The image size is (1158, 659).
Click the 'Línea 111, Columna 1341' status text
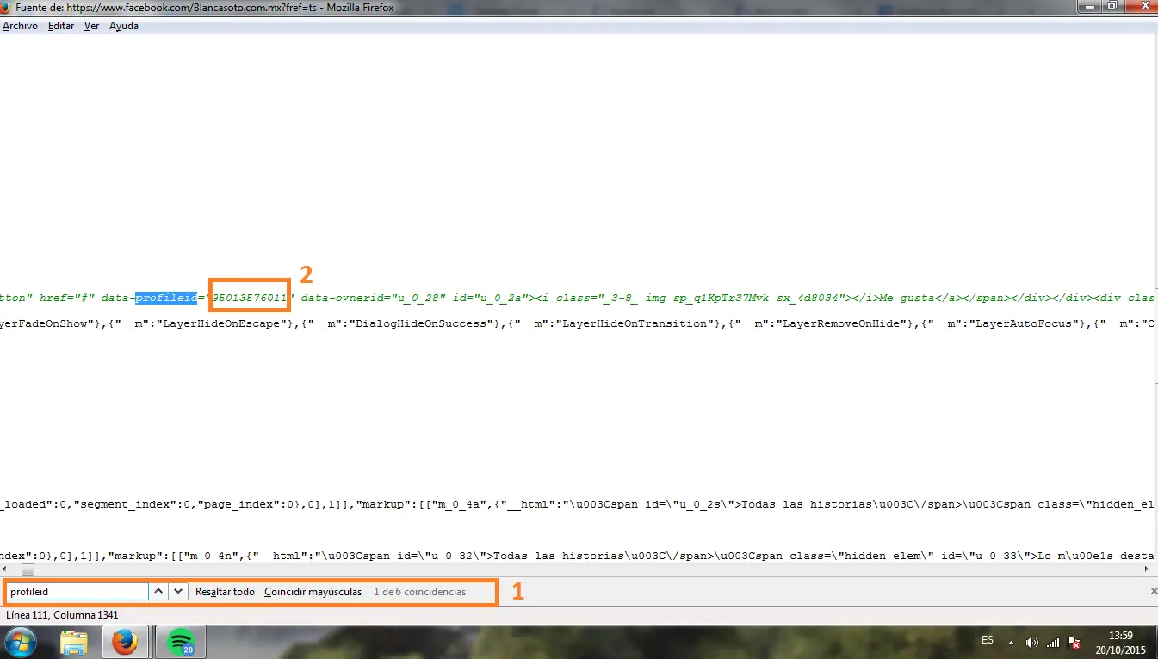[x=62, y=615]
